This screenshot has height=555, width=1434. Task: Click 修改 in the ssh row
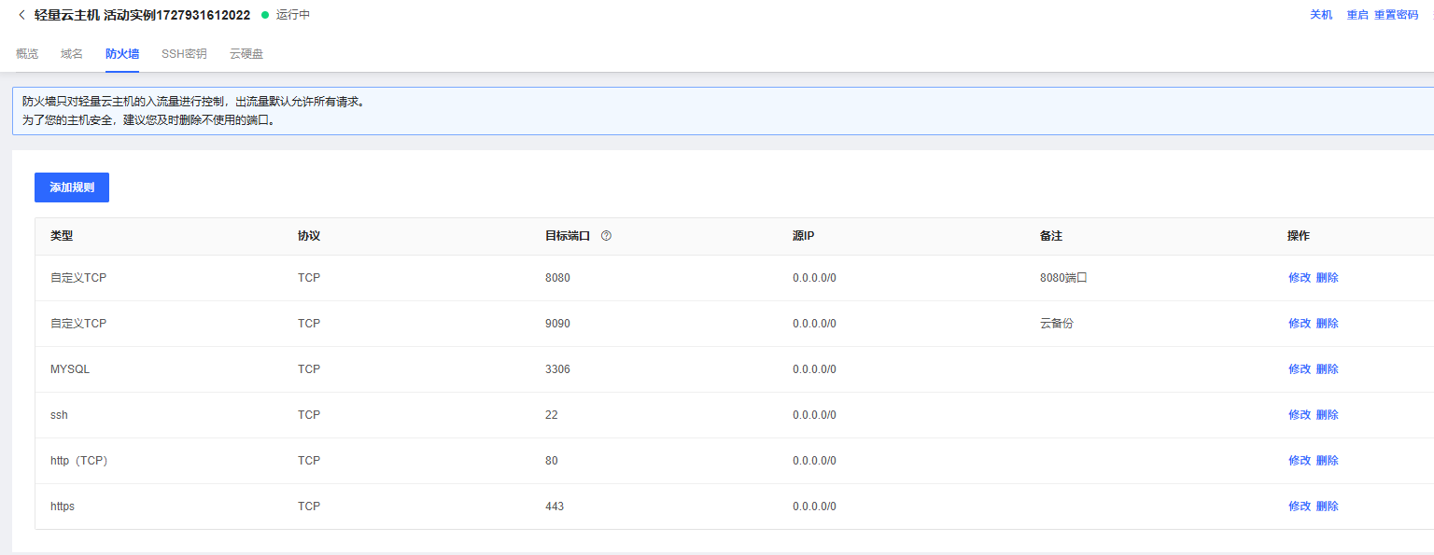point(1300,415)
